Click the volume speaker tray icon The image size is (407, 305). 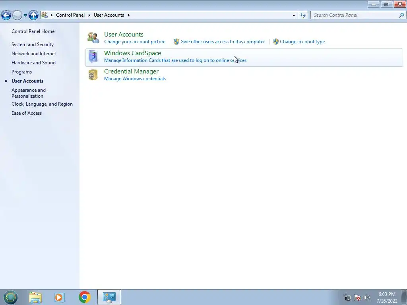[367, 297]
